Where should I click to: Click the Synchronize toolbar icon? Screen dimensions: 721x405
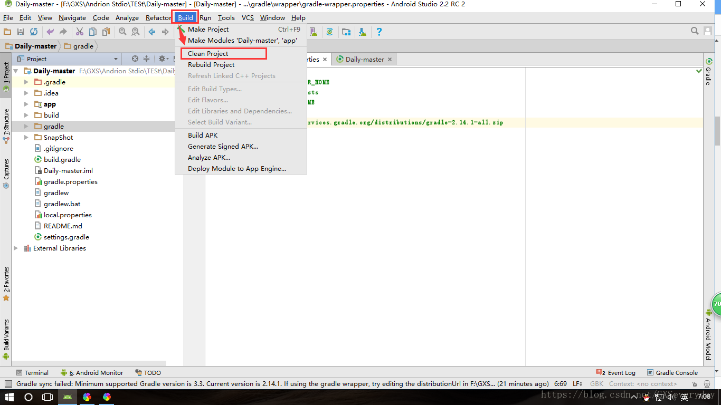34,32
